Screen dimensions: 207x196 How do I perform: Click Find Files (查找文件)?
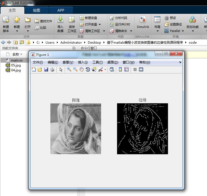coord(43,21)
